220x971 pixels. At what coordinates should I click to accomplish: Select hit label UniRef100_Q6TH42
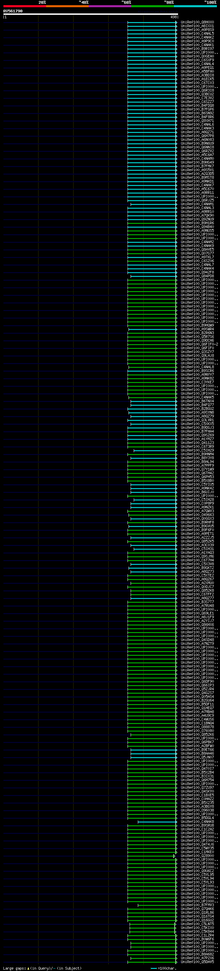(197, 473)
